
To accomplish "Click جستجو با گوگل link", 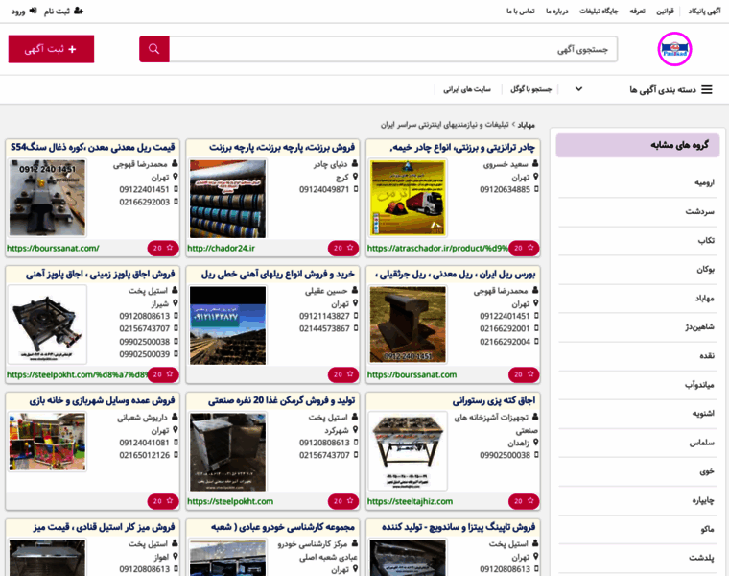I will [531, 89].
